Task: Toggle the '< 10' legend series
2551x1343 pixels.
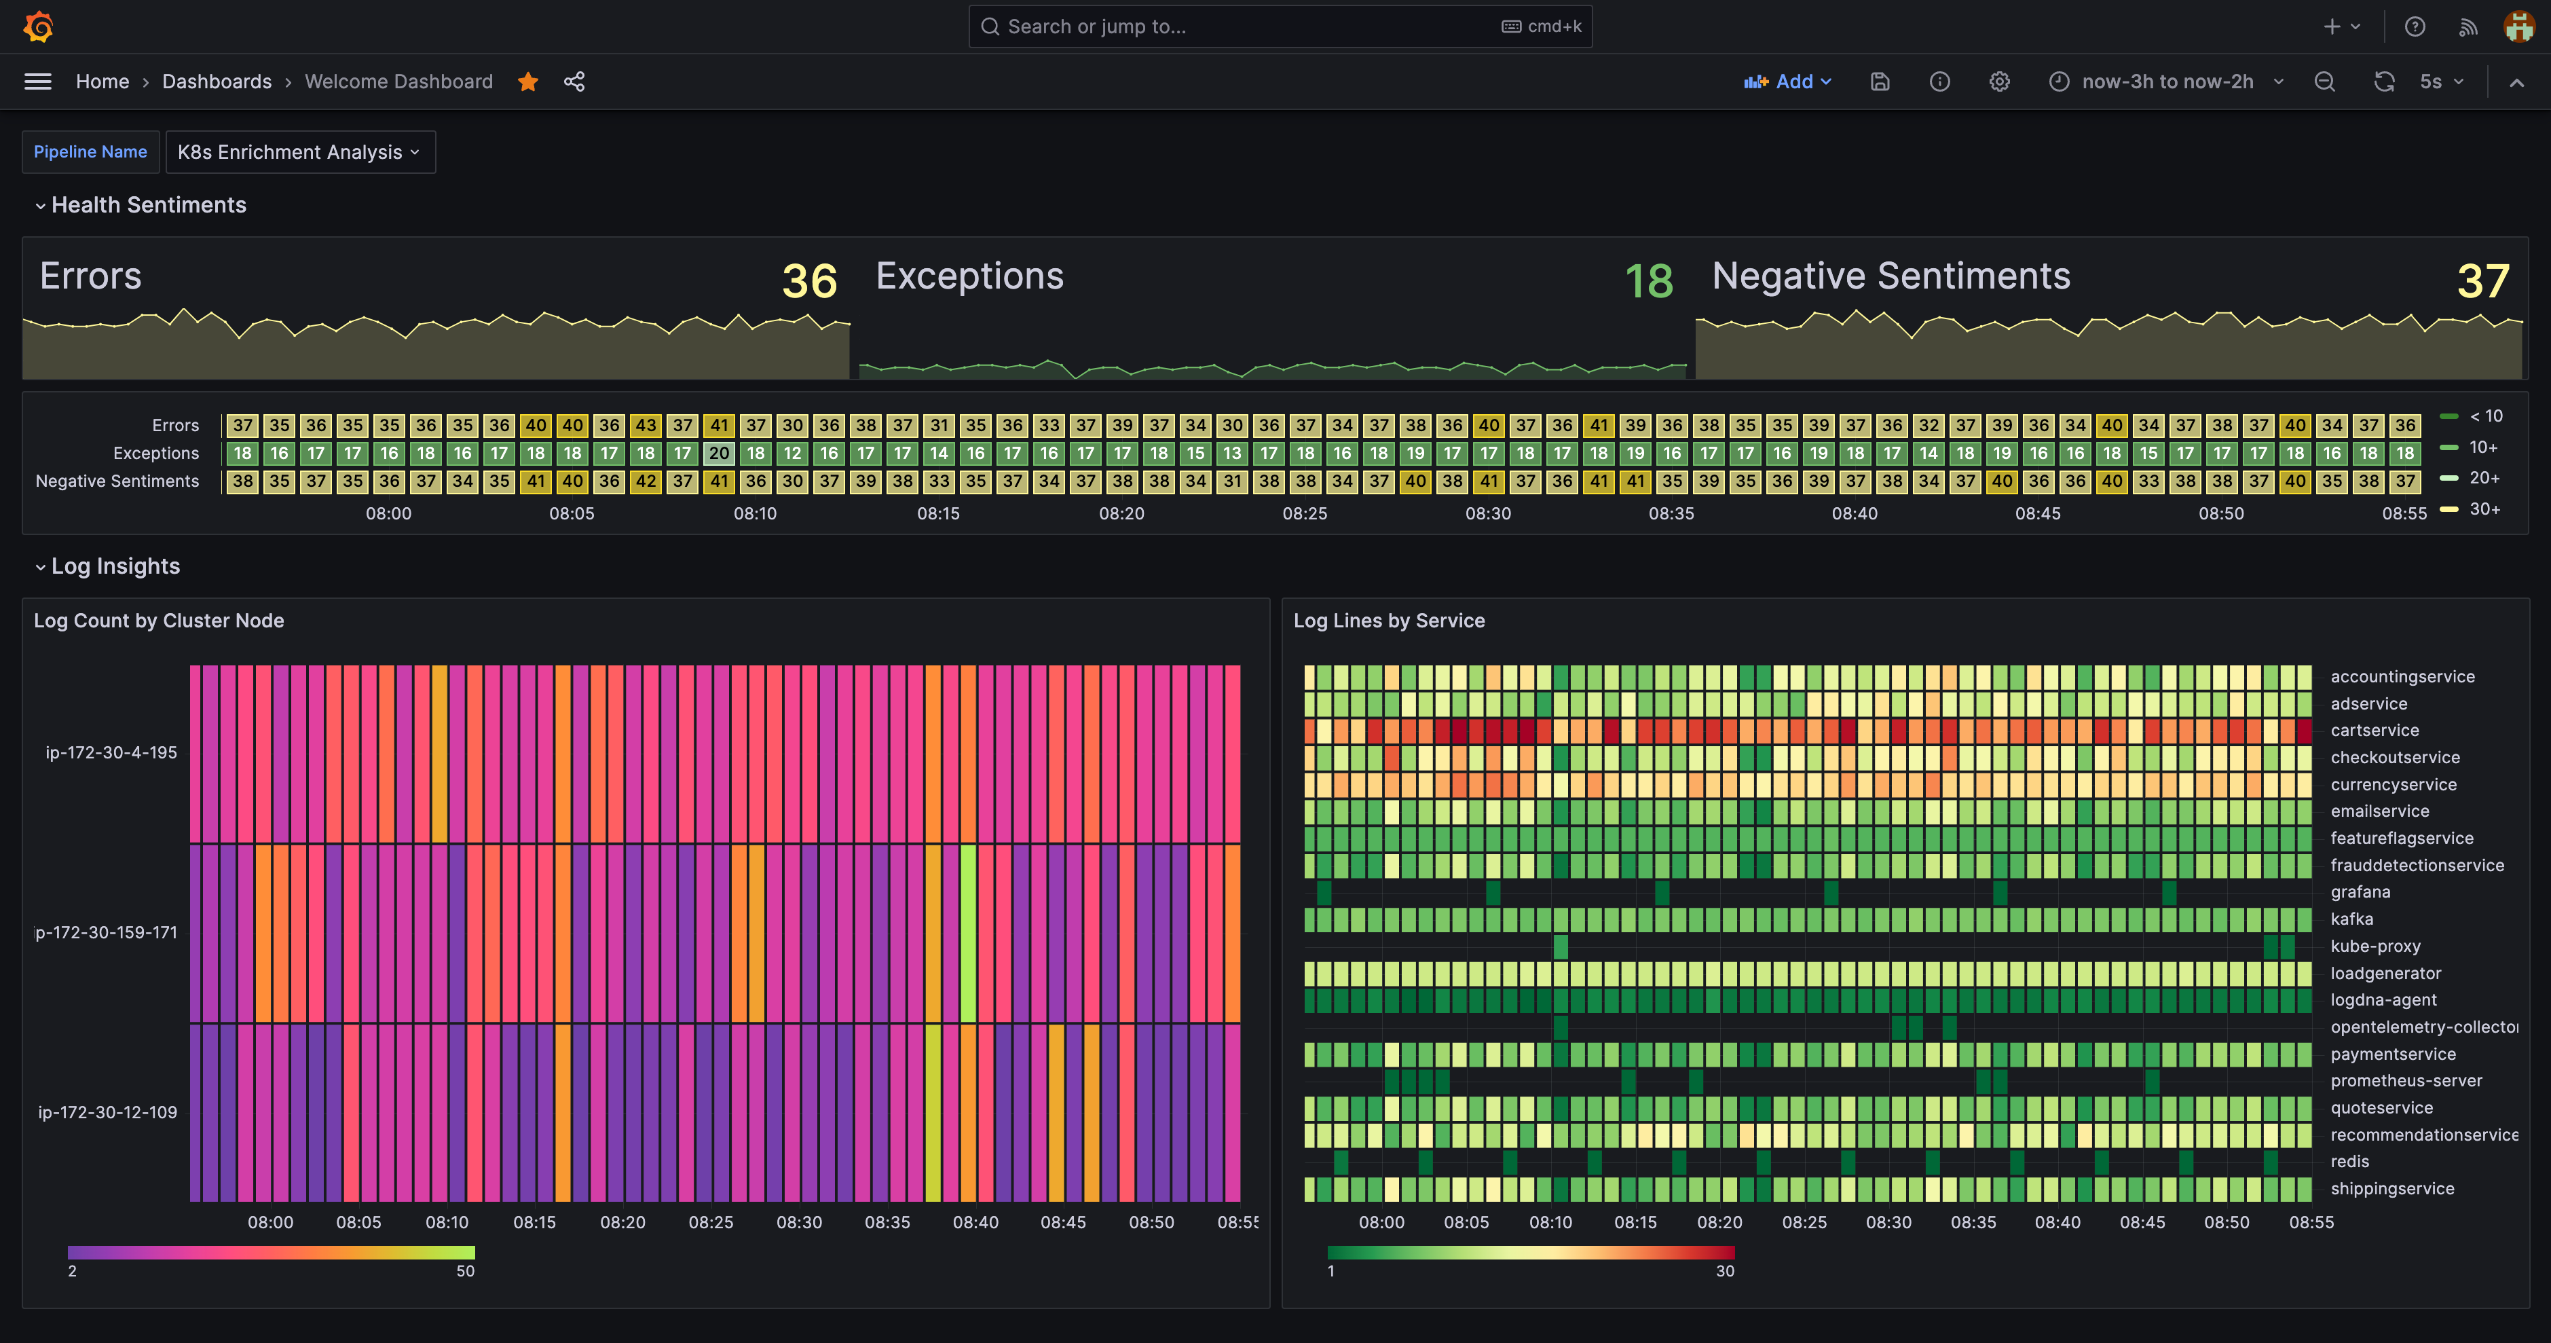Action: pos(2473,416)
